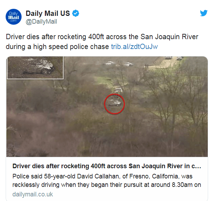Click the tweet text about the police chase
The width and height of the screenshot is (212, 201).
pyautogui.click(x=102, y=42)
